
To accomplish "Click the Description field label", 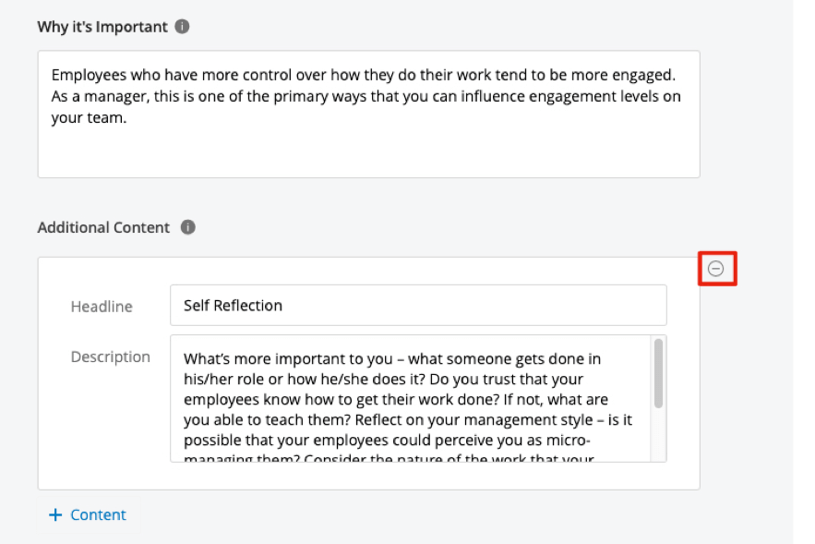I will coord(110,357).
